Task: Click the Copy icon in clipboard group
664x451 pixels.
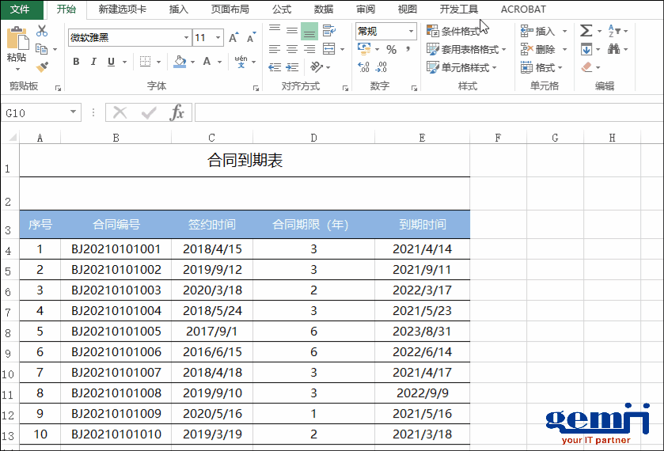Action: point(41,49)
